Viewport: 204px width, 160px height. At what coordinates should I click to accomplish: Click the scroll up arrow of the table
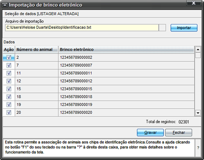click(x=198, y=49)
